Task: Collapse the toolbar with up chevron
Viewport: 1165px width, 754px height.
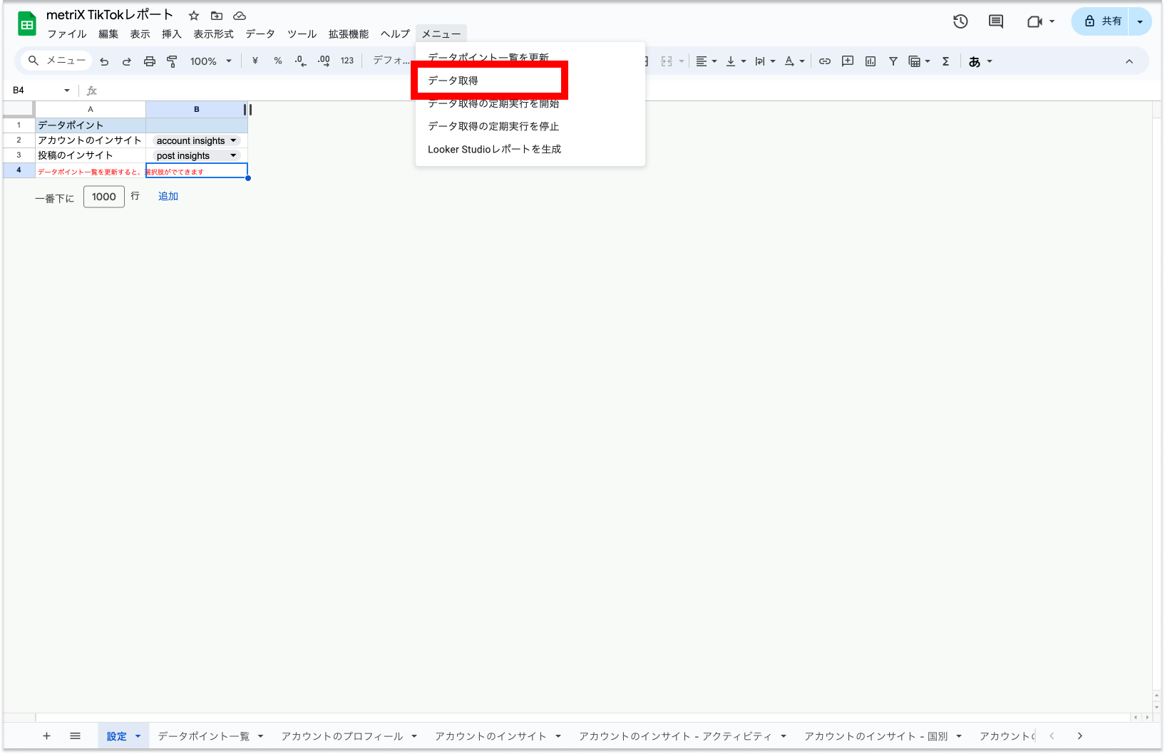Action: pyautogui.click(x=1129, y=61)
